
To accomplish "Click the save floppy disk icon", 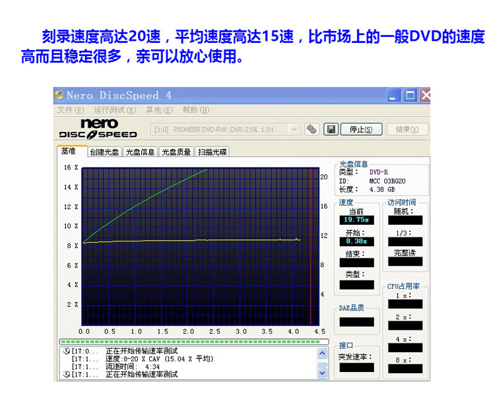I will pyautogui.click(x=331, y=129).
